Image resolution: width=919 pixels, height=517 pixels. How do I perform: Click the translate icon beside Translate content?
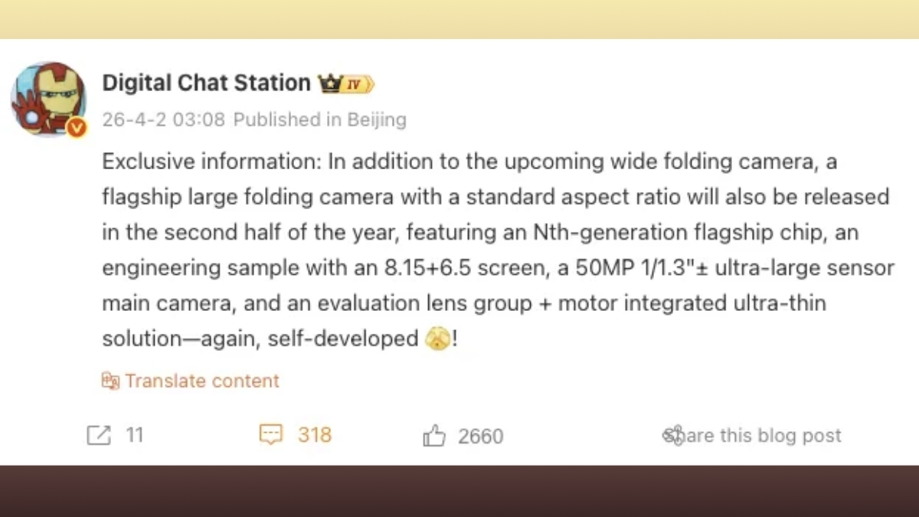pyautogui.click(x=110, y=381)
